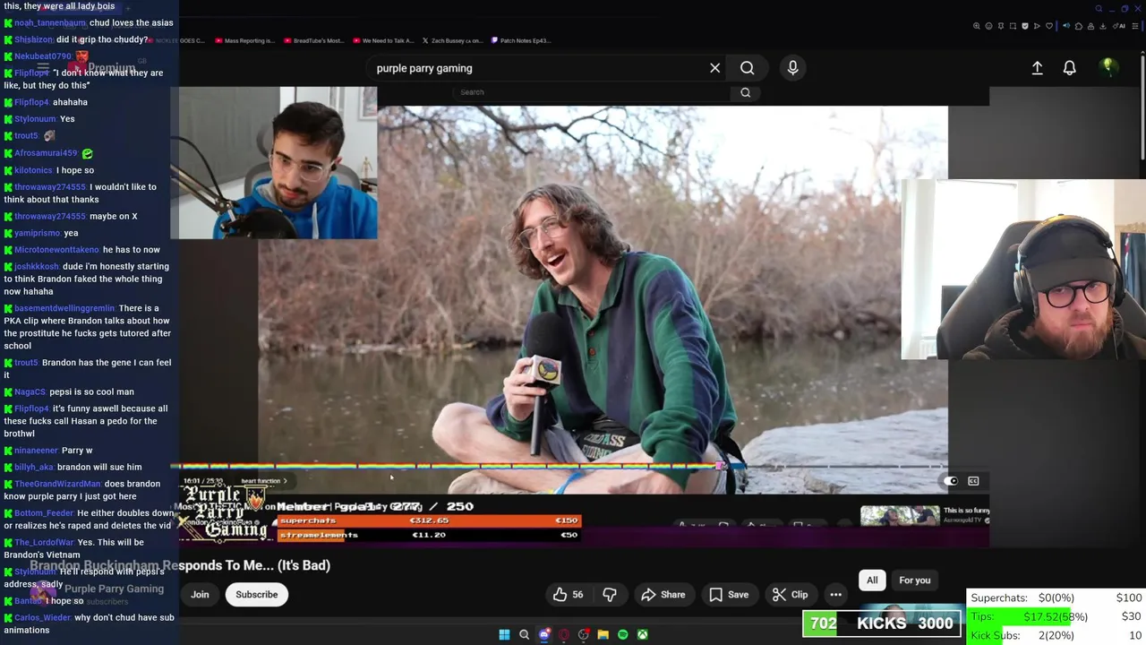1146x645 pixels.
Task: Open the browser profile person icon
Action: pos(1091,26)
